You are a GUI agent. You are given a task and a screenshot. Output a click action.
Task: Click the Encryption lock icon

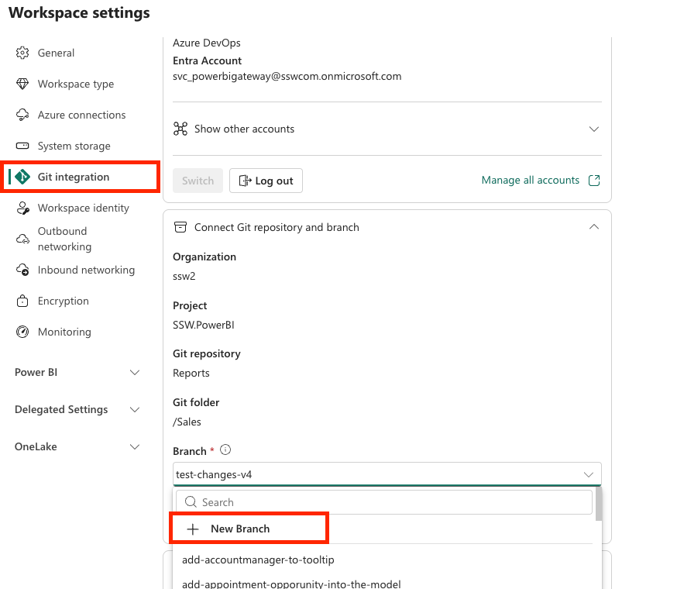22,301
